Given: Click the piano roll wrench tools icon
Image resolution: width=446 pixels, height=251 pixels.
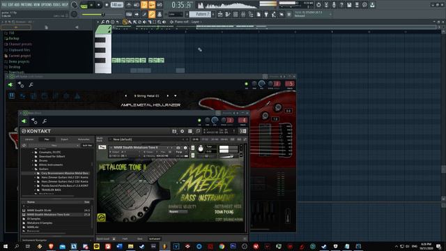Looking at the screenshot, I should (102, 22).
